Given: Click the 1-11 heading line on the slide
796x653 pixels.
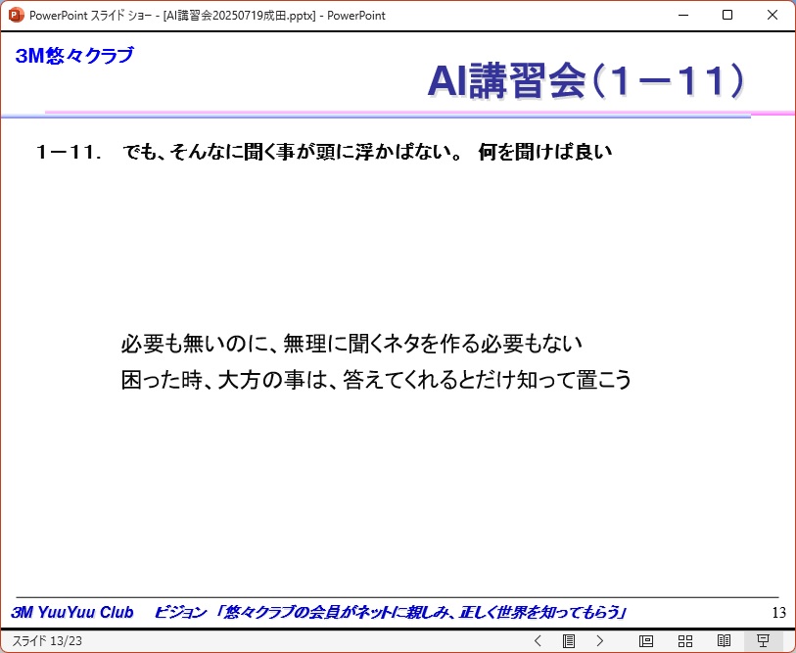Looking at the screenshot, I should pos(323,153).
